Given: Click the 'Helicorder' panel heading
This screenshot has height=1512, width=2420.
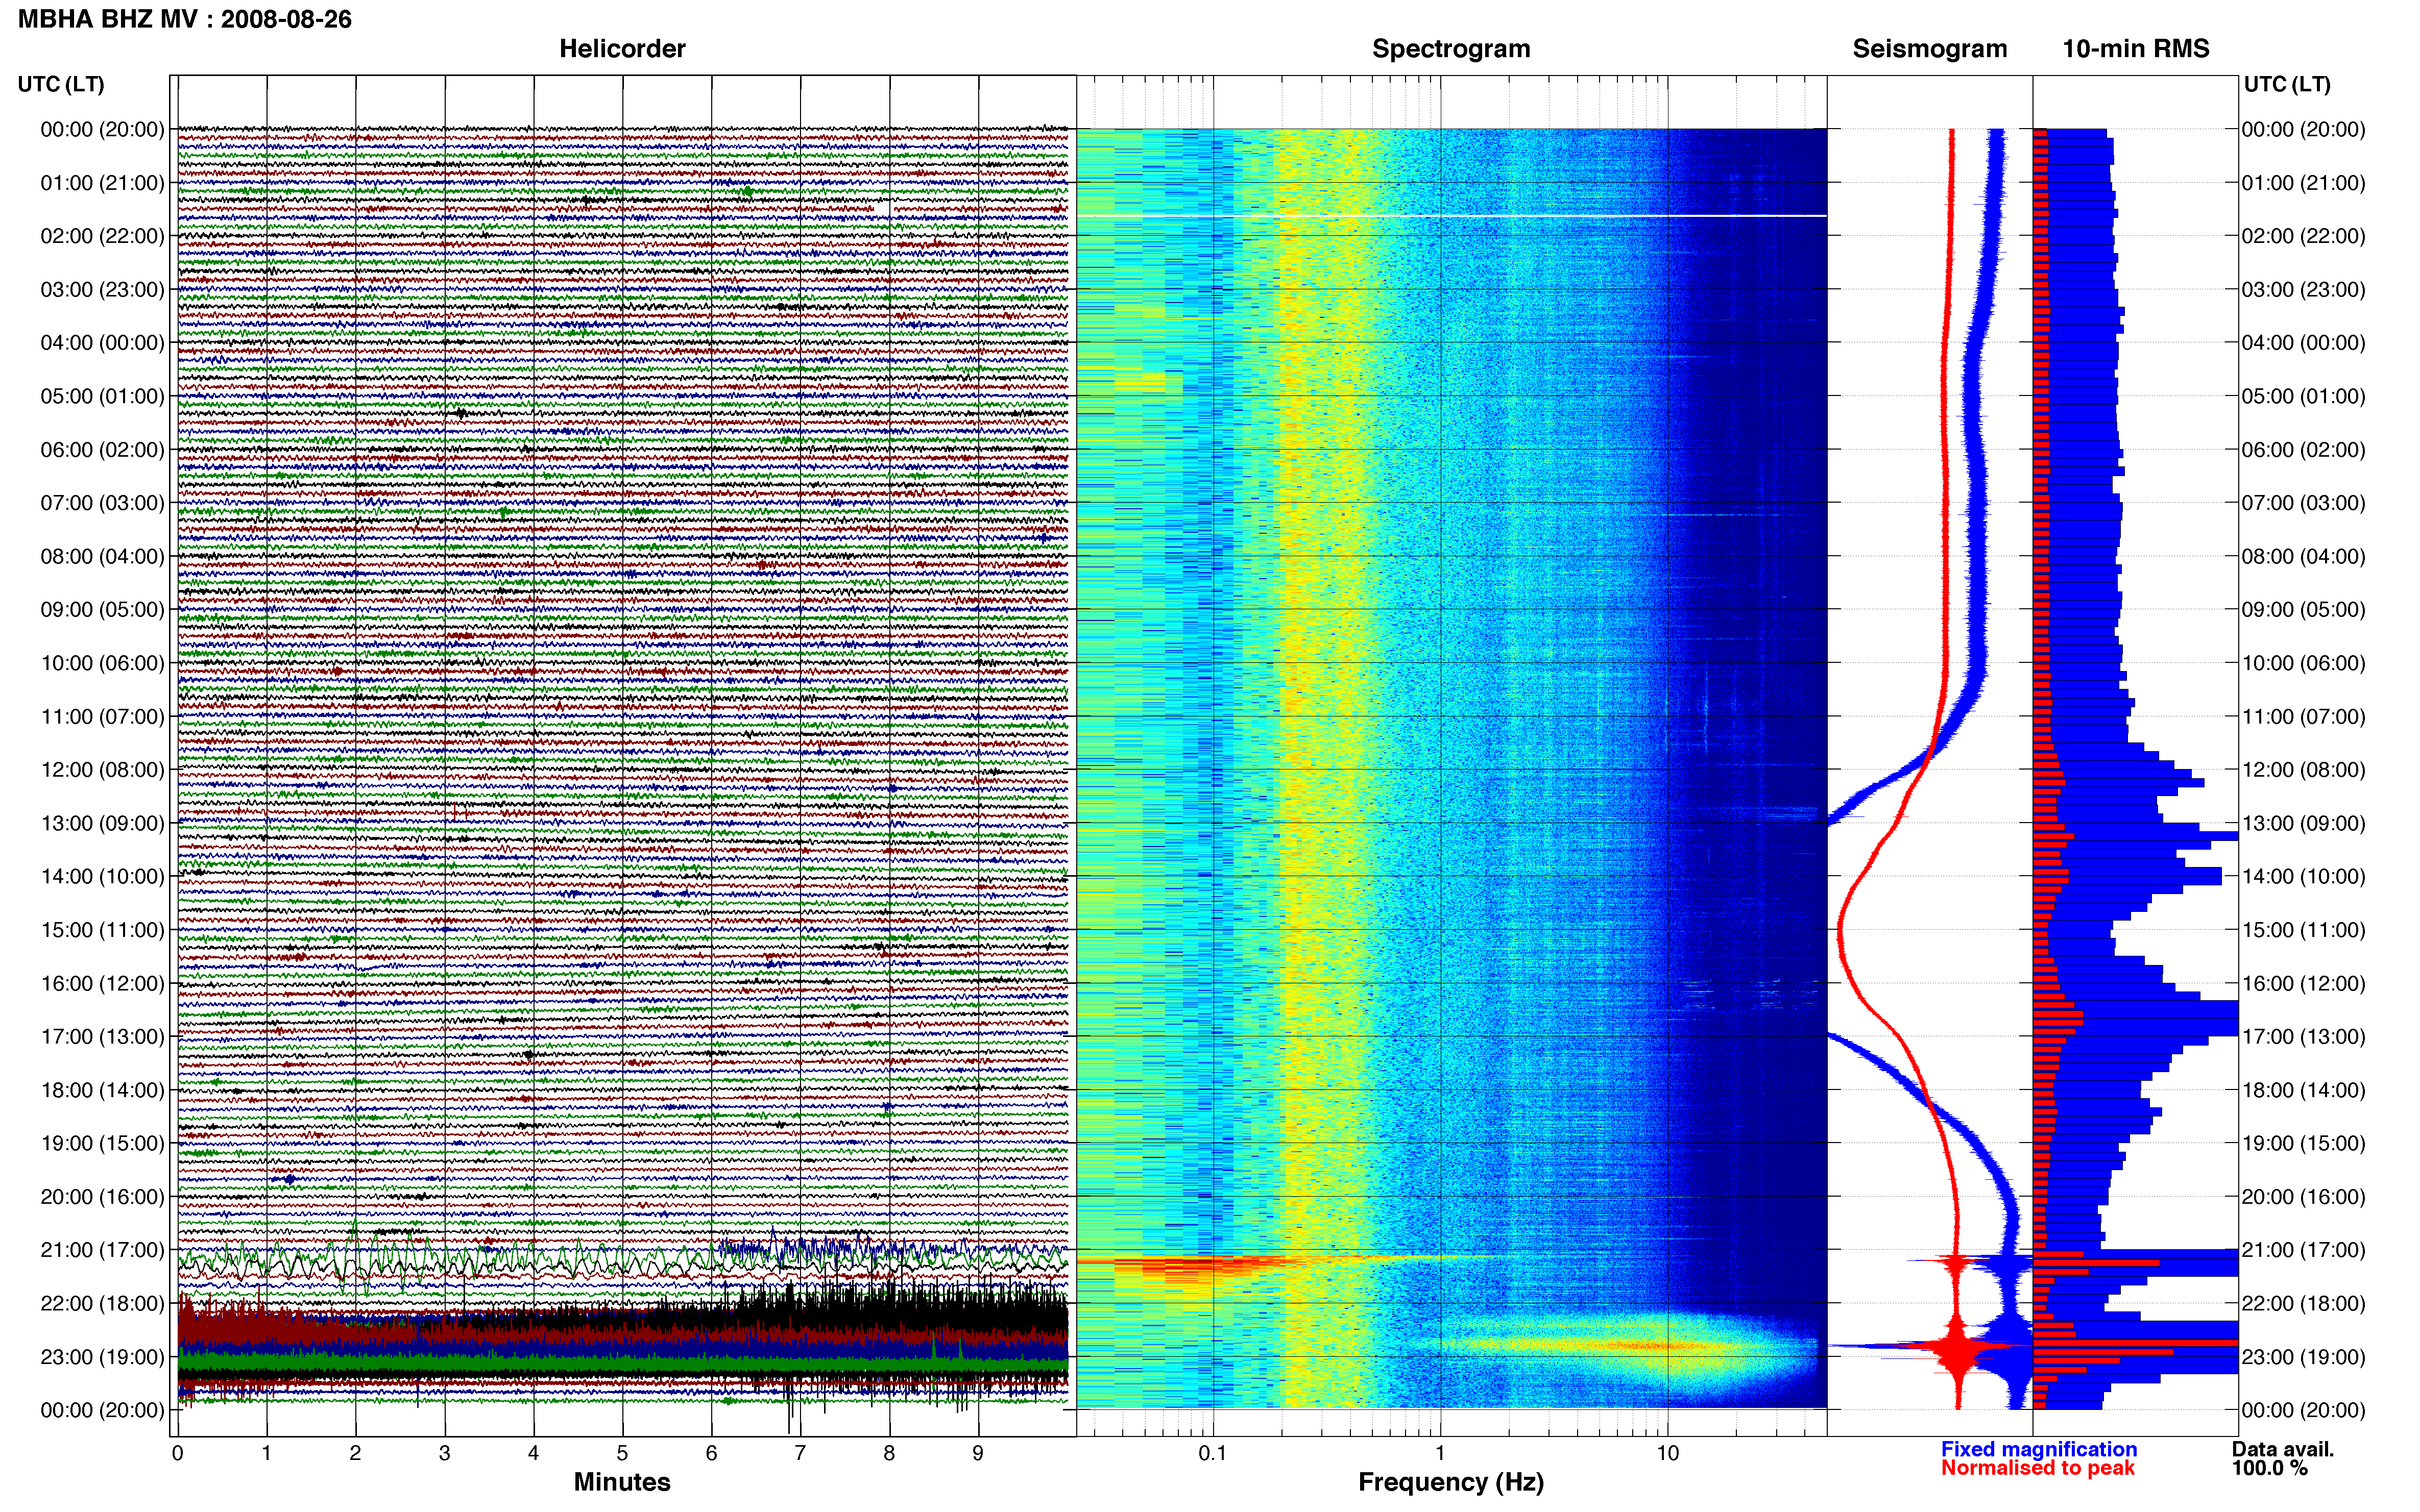Looking at the screenshot, I should (622, 48).
